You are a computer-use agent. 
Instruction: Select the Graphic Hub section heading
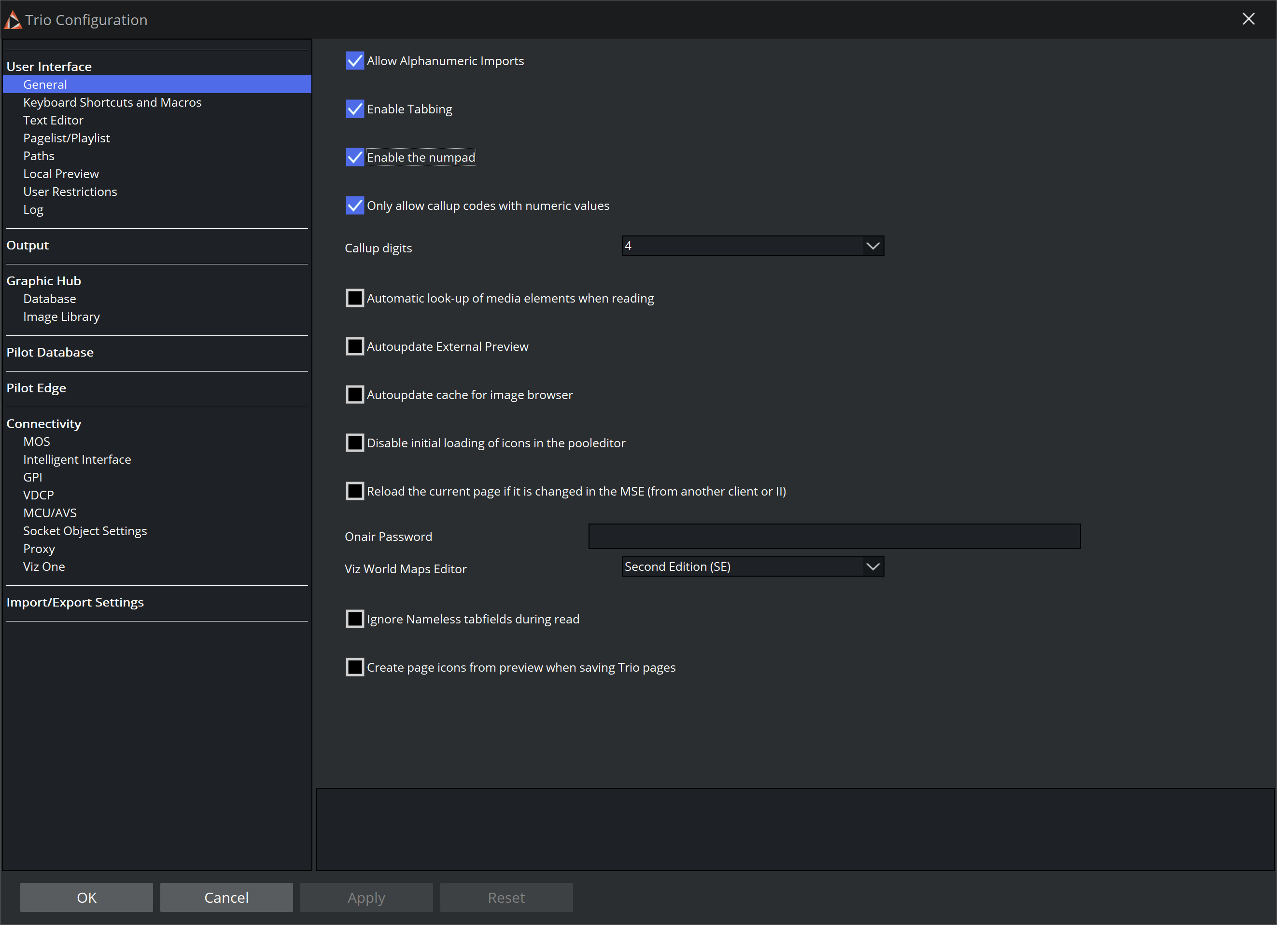pyautogui.click(x=44, y=281)
